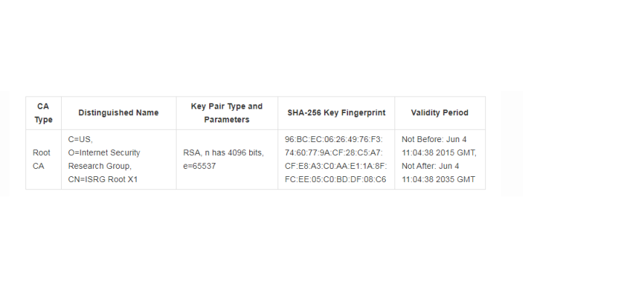
Task: Click the Distinguished Name column header
Action: 118,113
